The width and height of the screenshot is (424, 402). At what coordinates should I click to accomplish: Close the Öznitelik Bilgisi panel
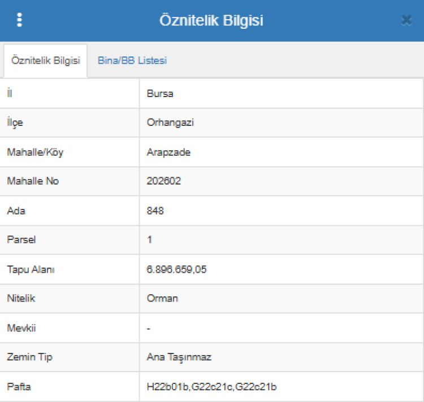(406, 20)
